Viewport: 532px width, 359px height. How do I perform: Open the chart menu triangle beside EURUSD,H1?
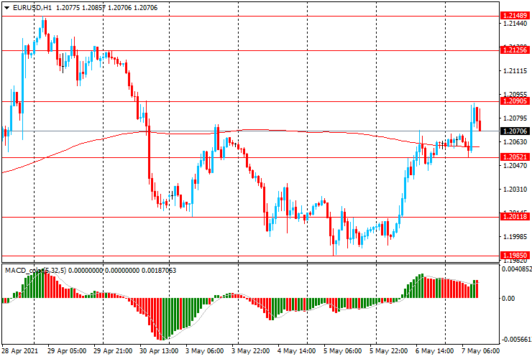pyautogui.click(x=6, y=8)
